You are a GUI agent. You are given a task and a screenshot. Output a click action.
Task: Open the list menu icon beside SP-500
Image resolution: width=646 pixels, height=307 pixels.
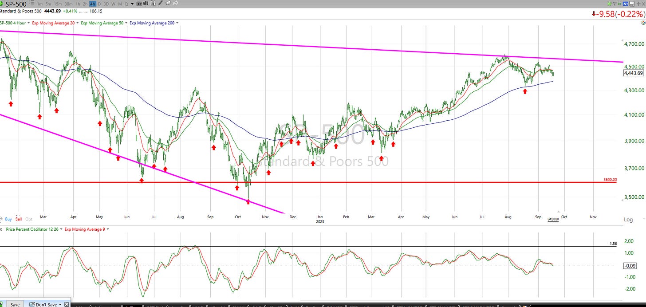pyautogui.click(x=32, y=3)
